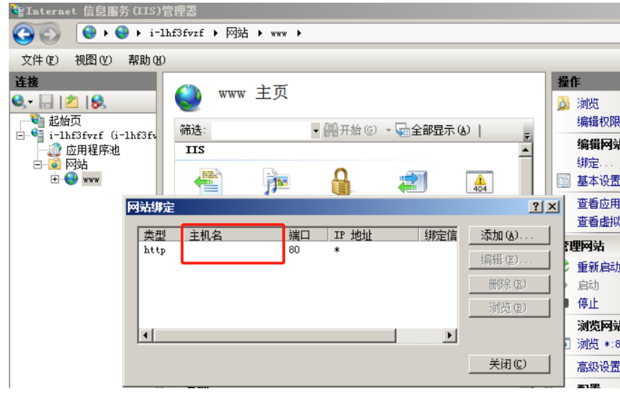
Task: Click the 绑定... link in actions pane
Action: click(594, 163)
